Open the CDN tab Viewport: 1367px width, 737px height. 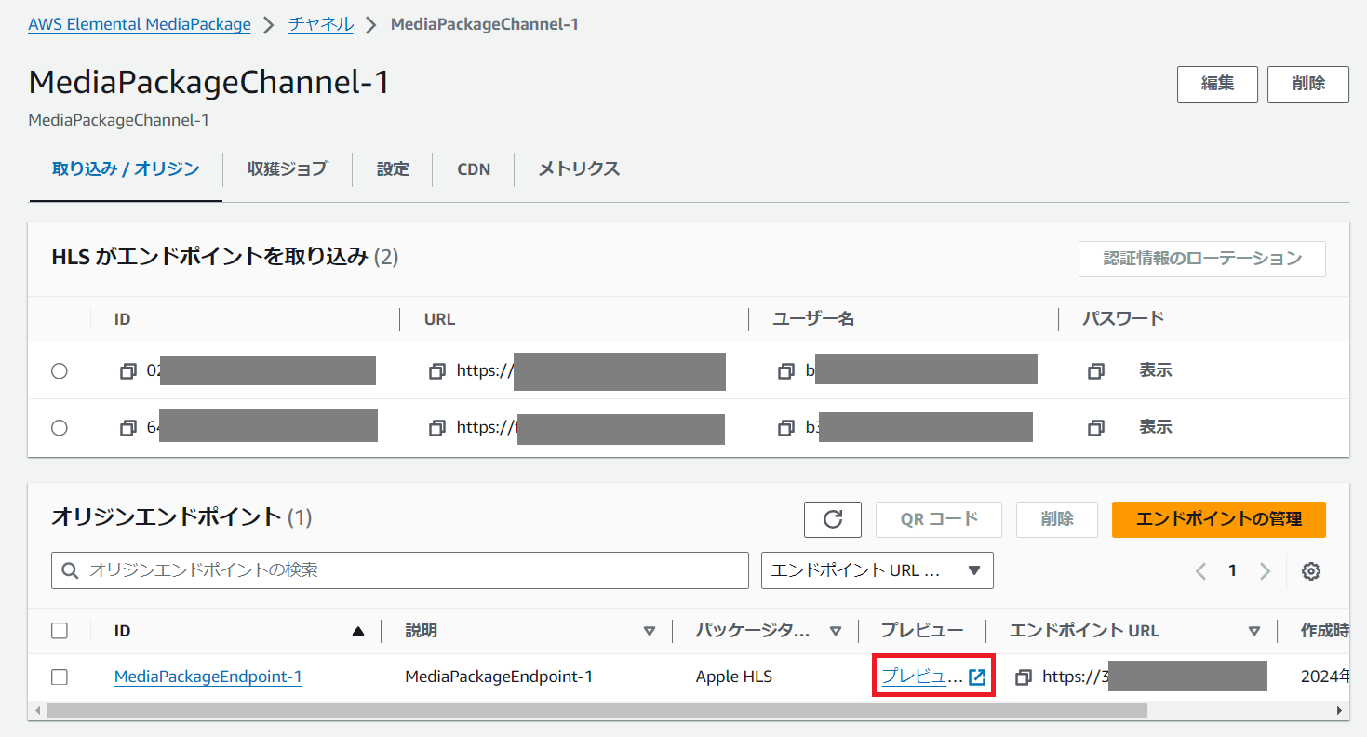(474, 169)
